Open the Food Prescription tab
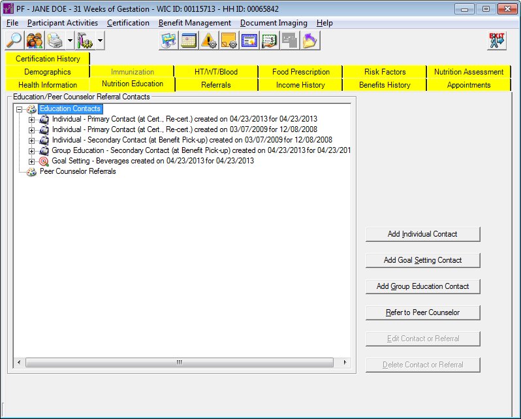The width and height of the screenshot is (521, 419). coord(301,72)
